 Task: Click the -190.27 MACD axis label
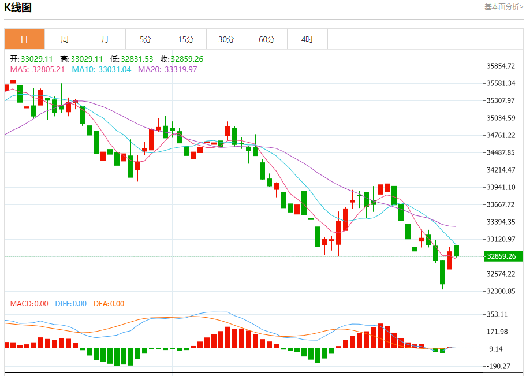tap(498, 366)
